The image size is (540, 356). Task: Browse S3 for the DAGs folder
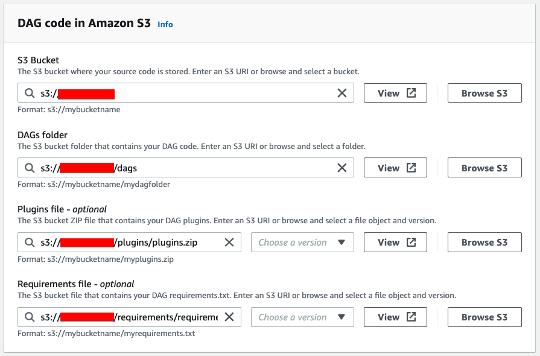tap(484, 168)
